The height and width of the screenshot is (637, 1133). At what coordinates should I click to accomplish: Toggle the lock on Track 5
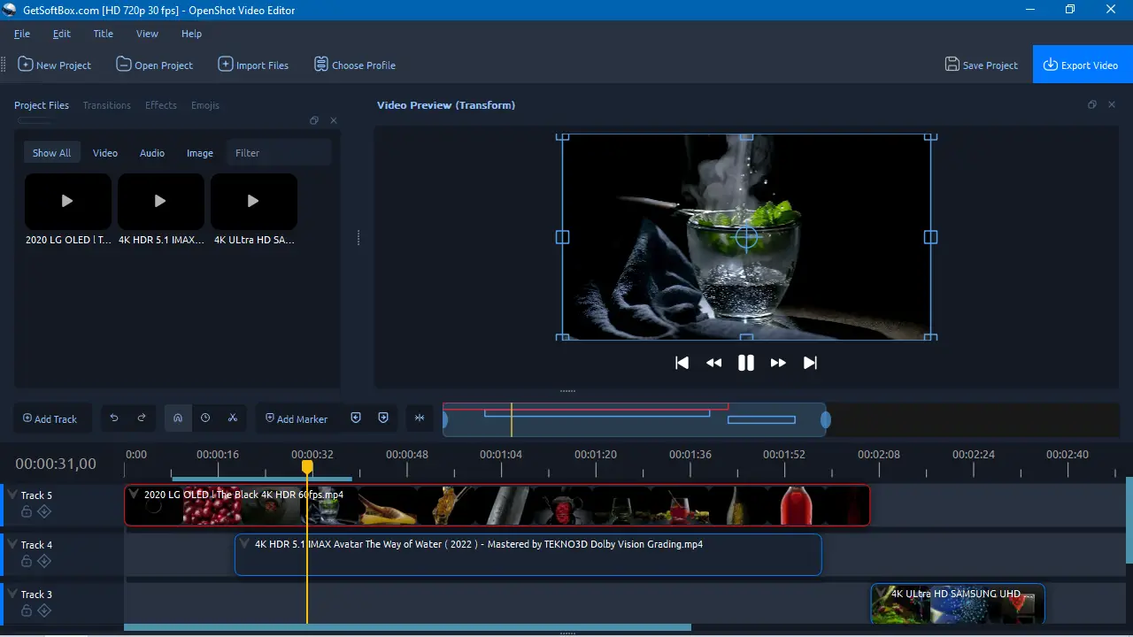click(x=27, y=511)
